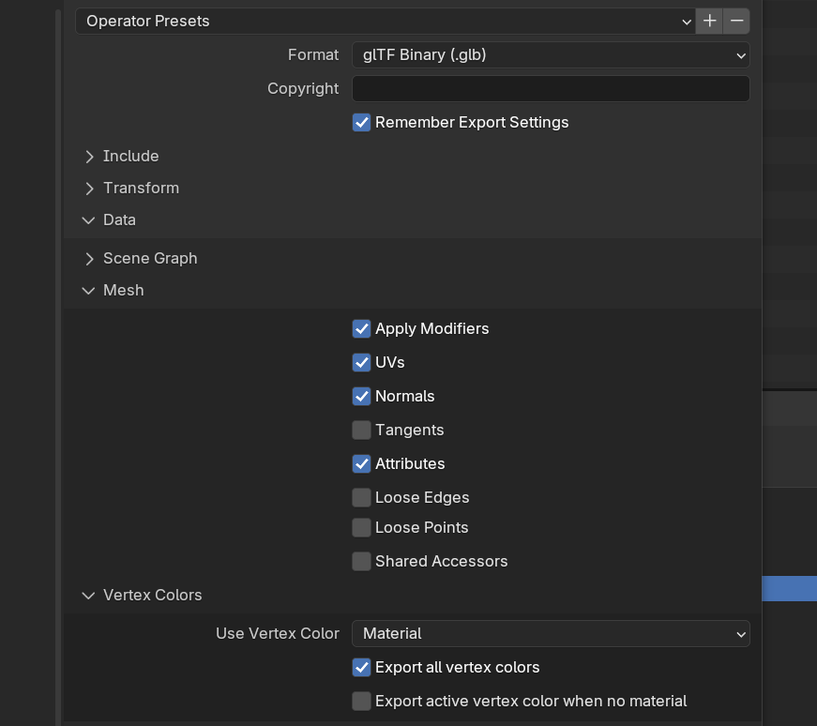Image resolution: width=817 pixels, height=726 pixels.
Task: Open the Operator Presets dropdown
Action: (385, 21)
